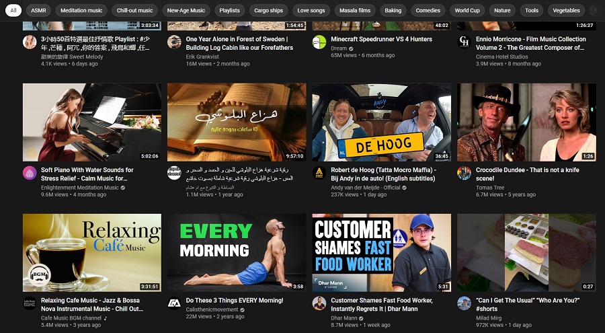This screenshot has height=333, width=605.
Task: Open "Can I Get The Usual" shorts title
Action: [528, 305]
